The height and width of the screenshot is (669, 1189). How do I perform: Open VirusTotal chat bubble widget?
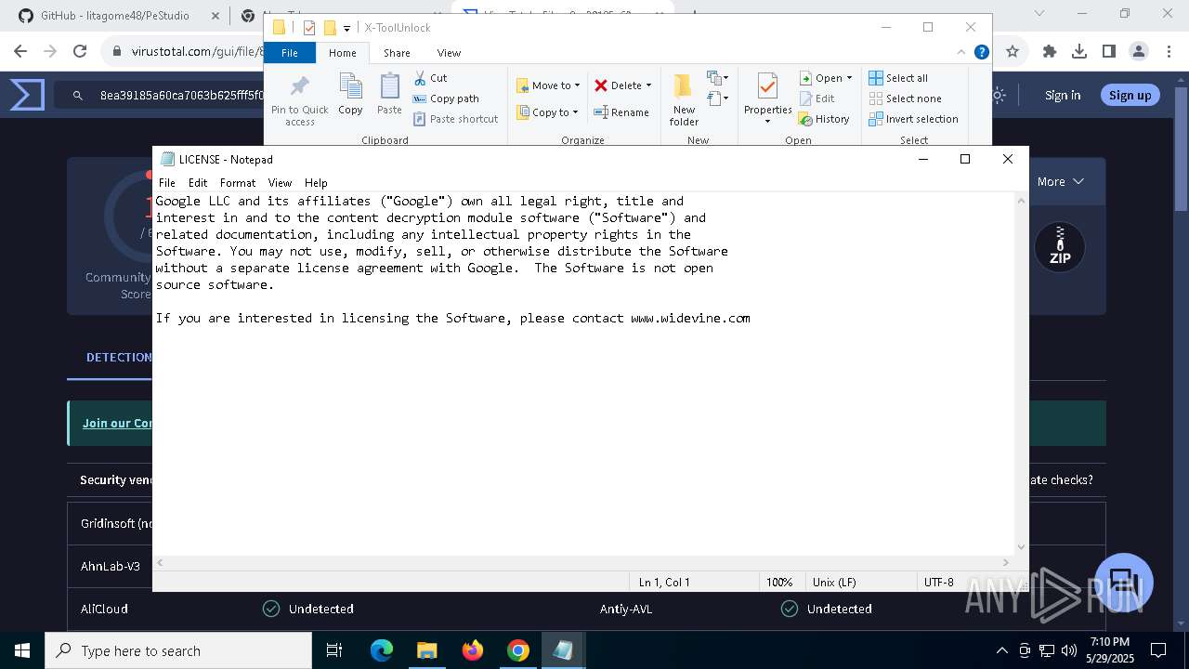pyautogui.click(x=1124, y=583)
